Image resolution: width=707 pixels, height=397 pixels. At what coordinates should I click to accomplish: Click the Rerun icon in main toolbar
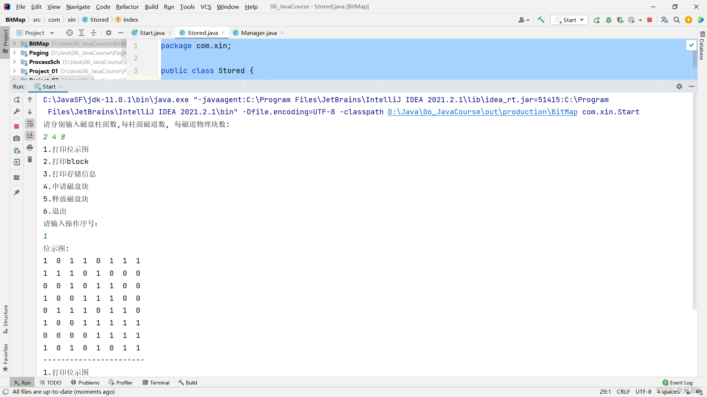(597, 20)
